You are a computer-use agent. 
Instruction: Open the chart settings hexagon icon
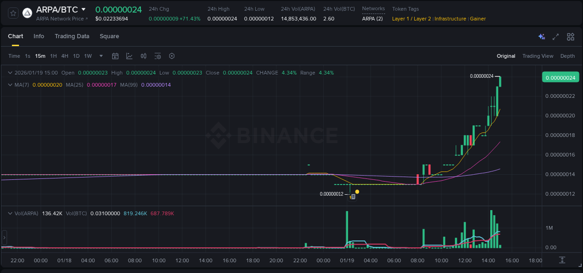point(172,55)
